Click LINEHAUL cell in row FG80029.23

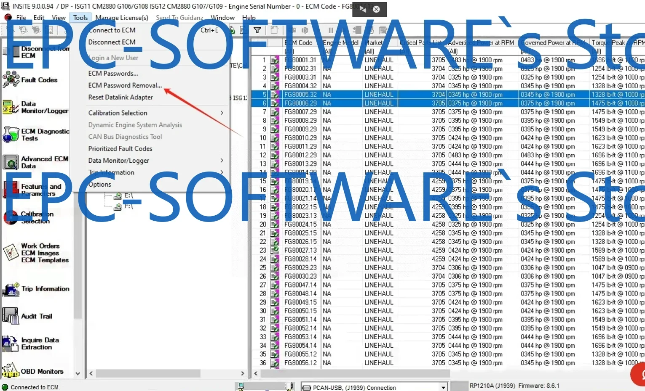click(379, 268)
